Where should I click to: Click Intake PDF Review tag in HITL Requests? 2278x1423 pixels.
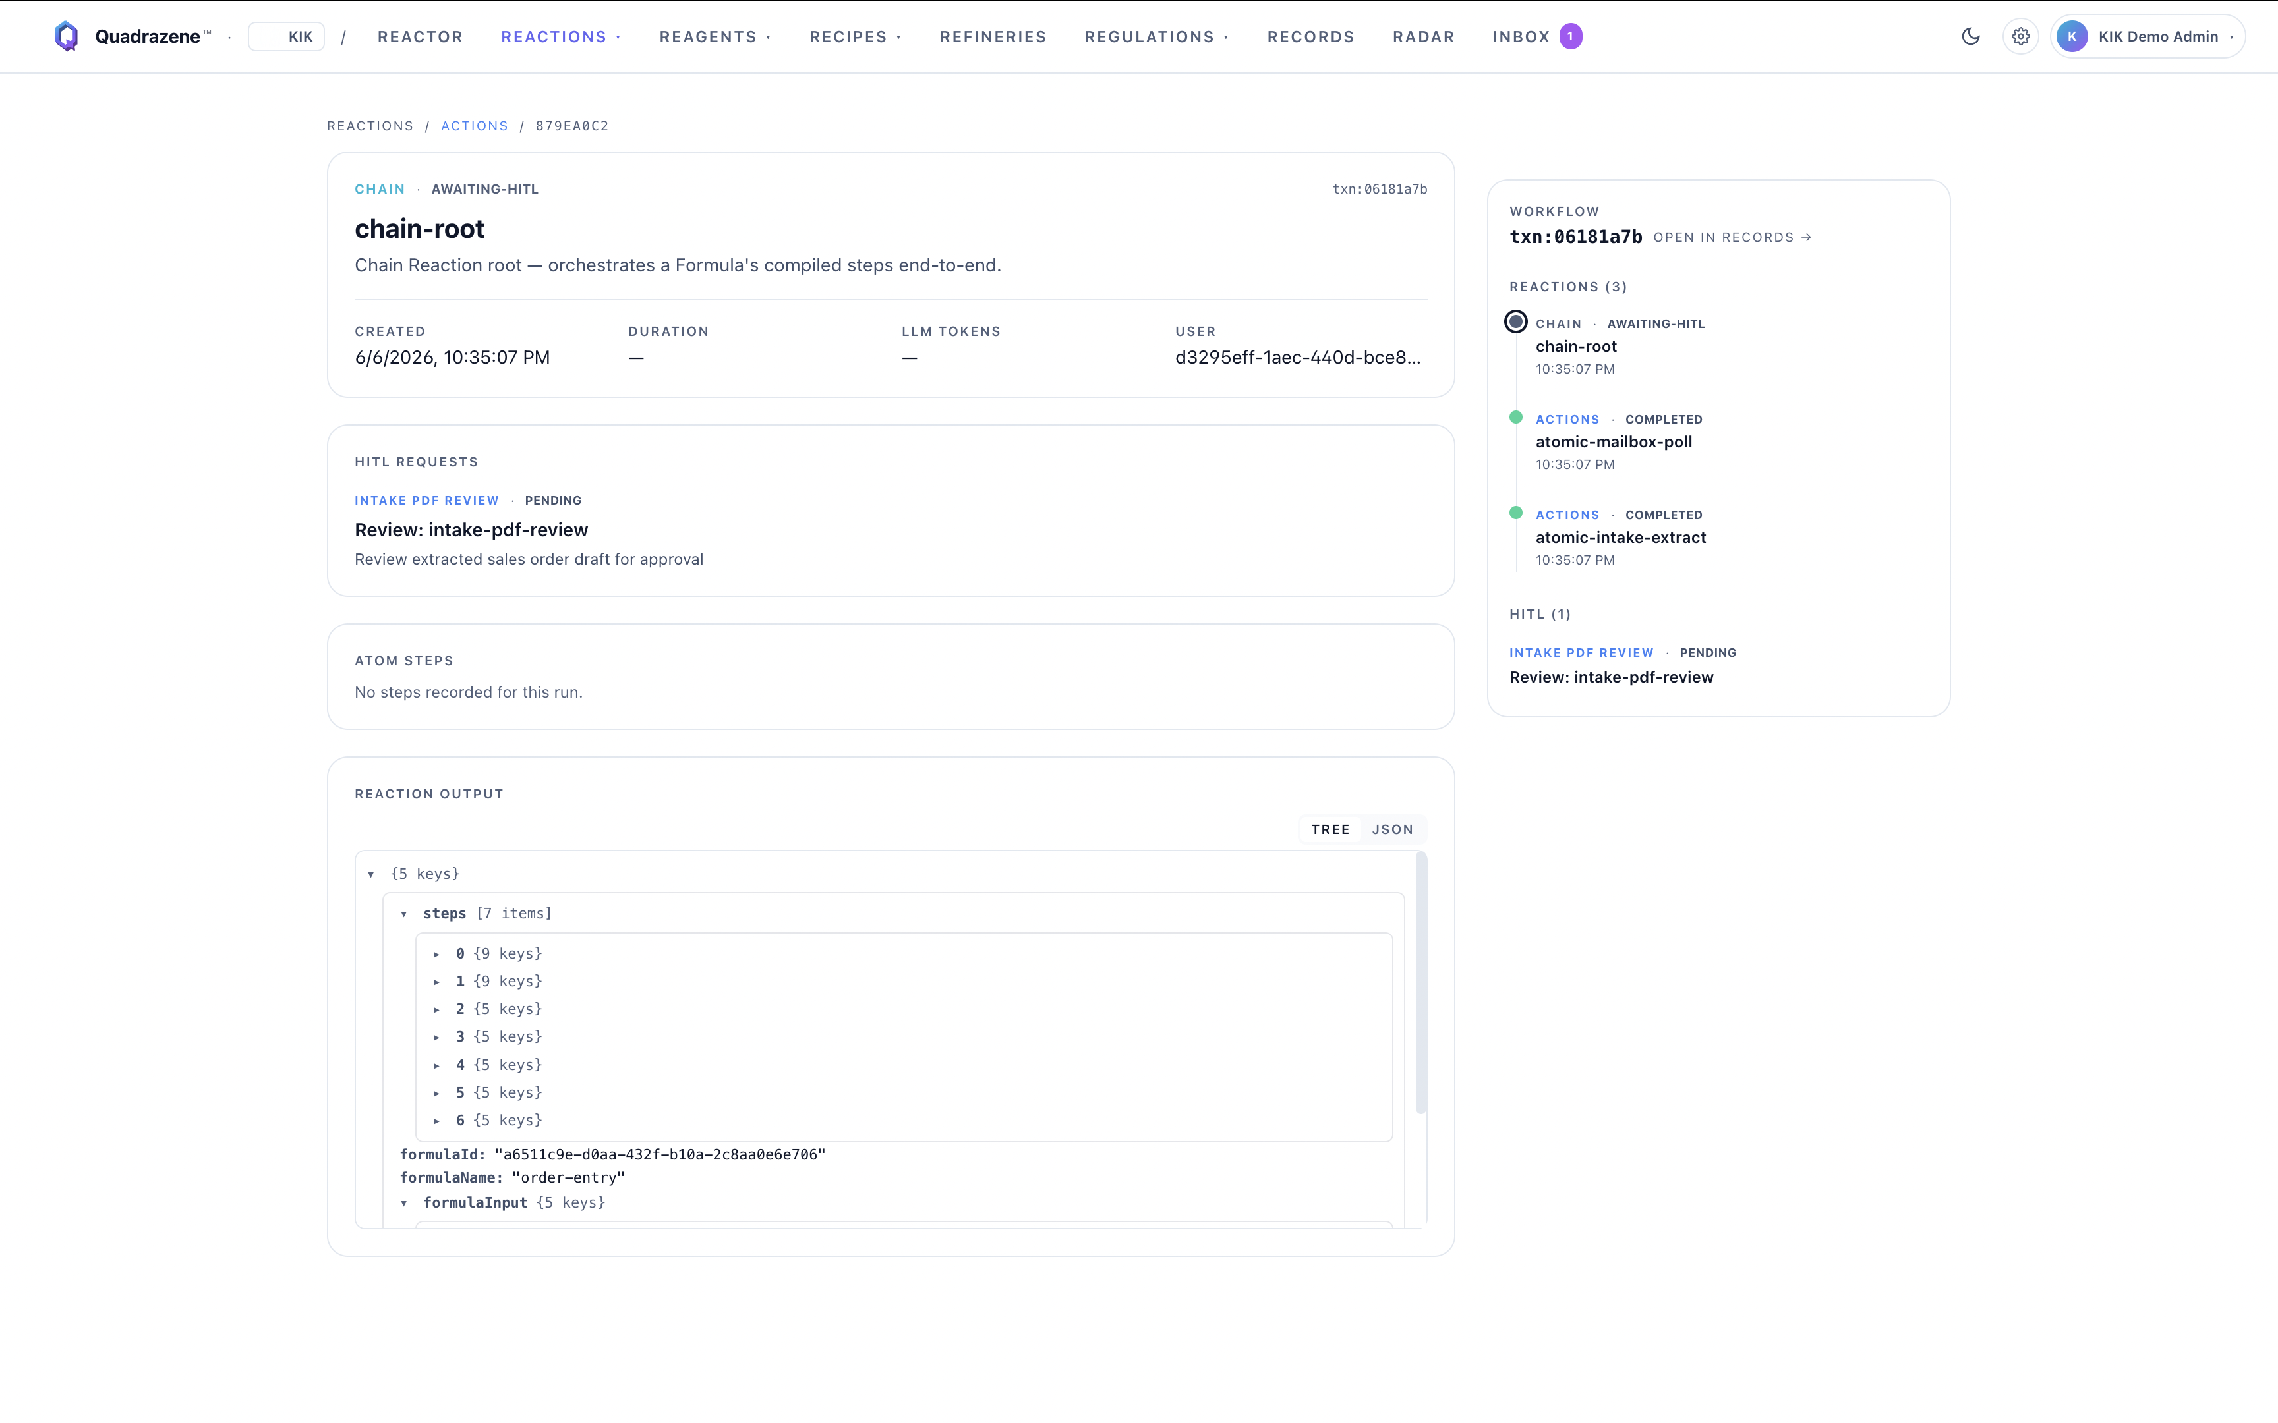click(x=426, y=501)
